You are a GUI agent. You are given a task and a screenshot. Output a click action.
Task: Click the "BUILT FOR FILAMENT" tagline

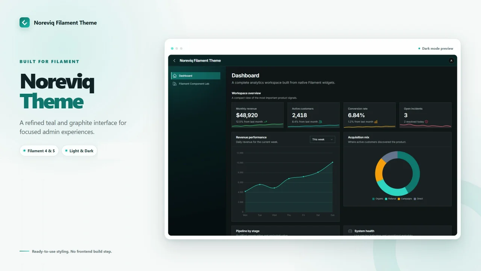(x=50, y=61)
